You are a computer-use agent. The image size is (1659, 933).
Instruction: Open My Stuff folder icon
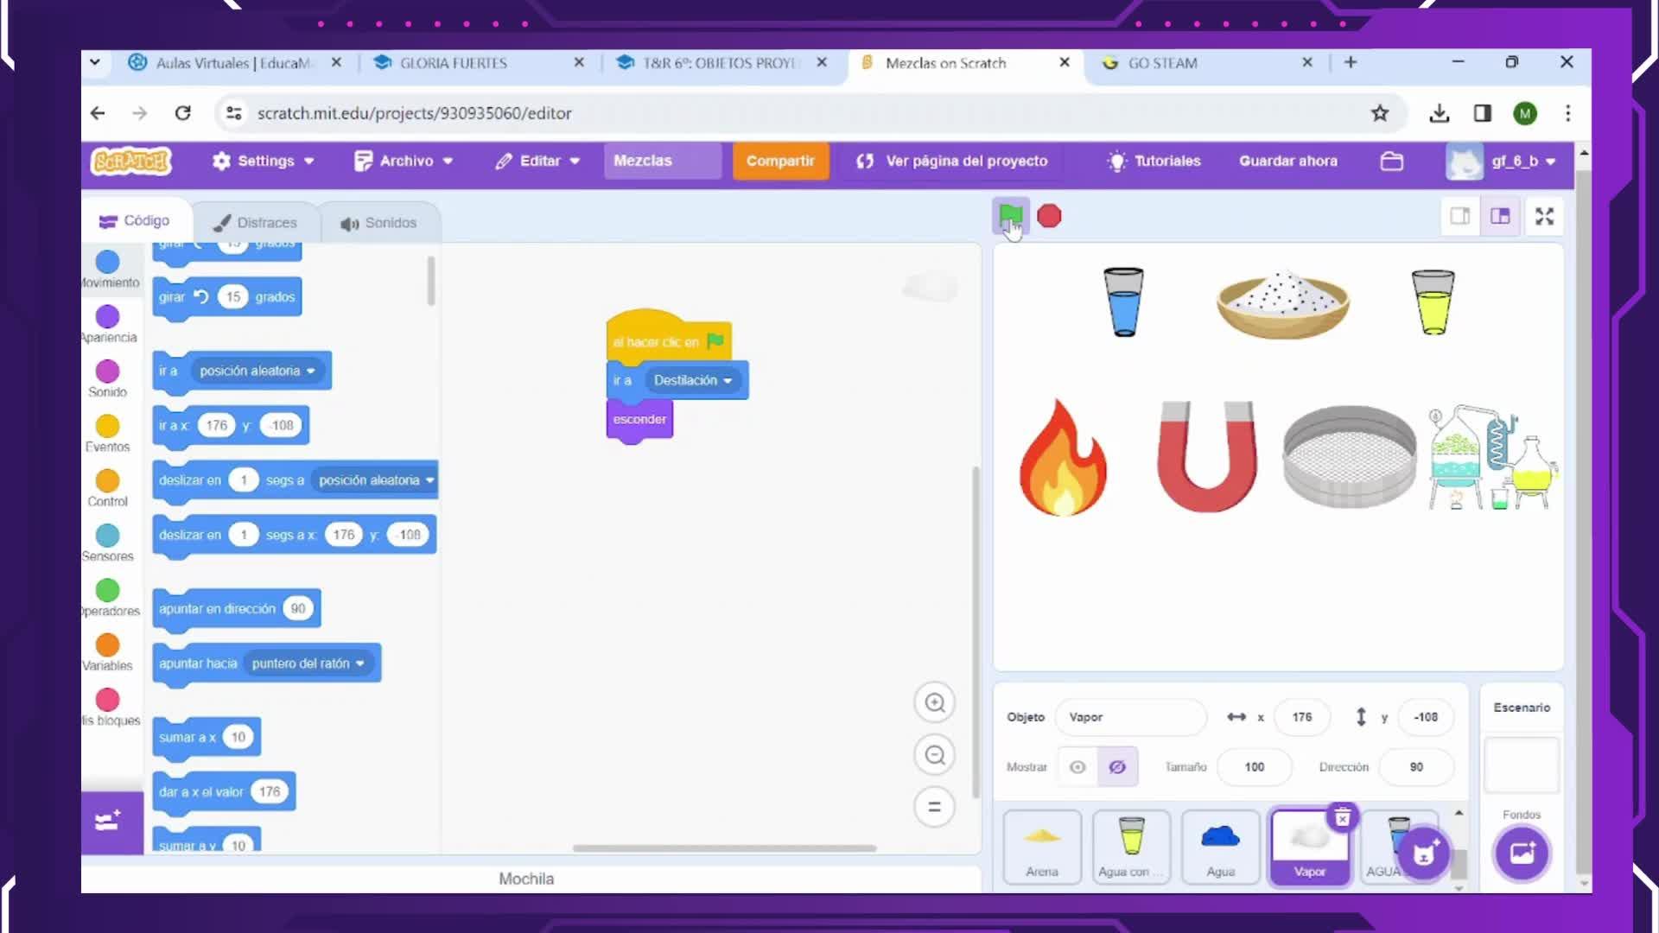click(1391, 162)
